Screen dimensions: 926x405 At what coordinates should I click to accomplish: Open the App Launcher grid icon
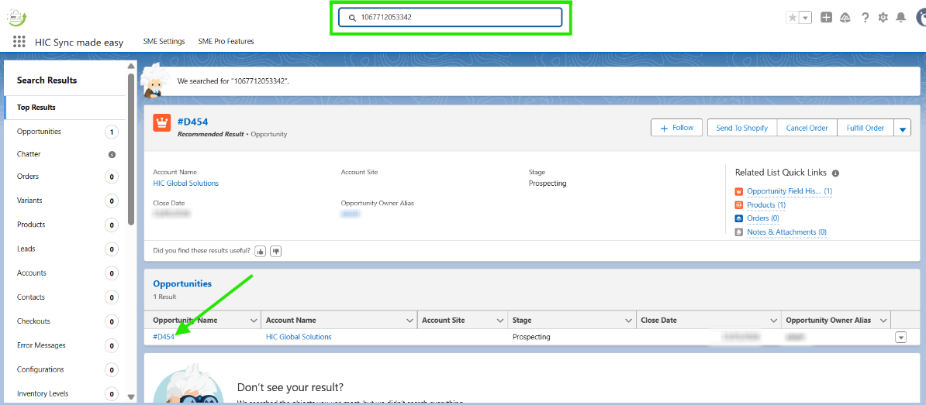(x=19, y=41)
